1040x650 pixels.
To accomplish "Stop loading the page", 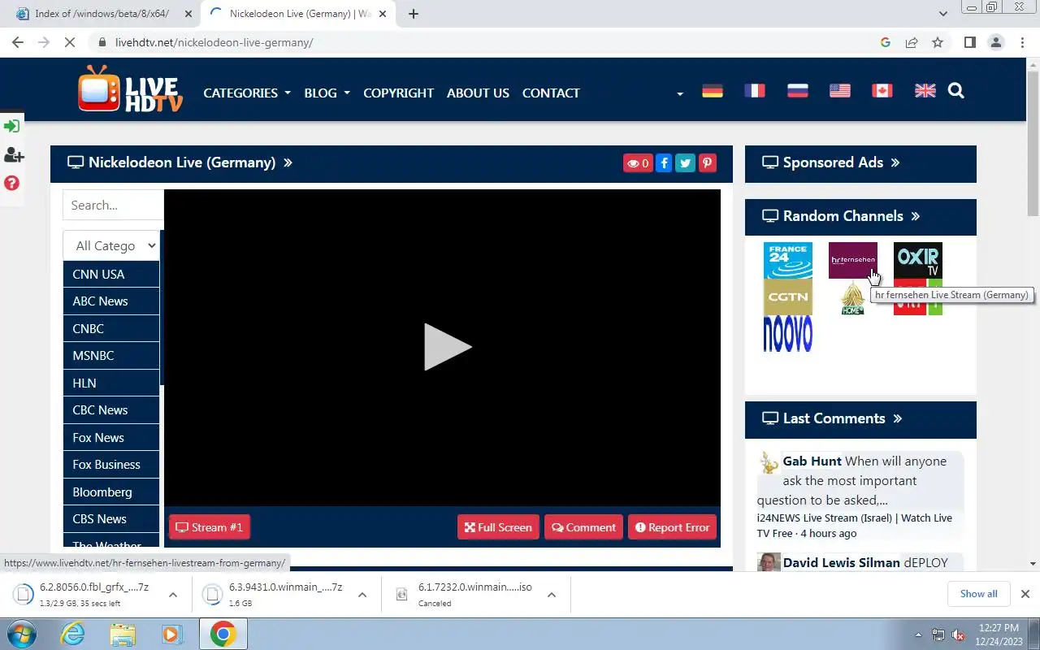I will (70, 42).
